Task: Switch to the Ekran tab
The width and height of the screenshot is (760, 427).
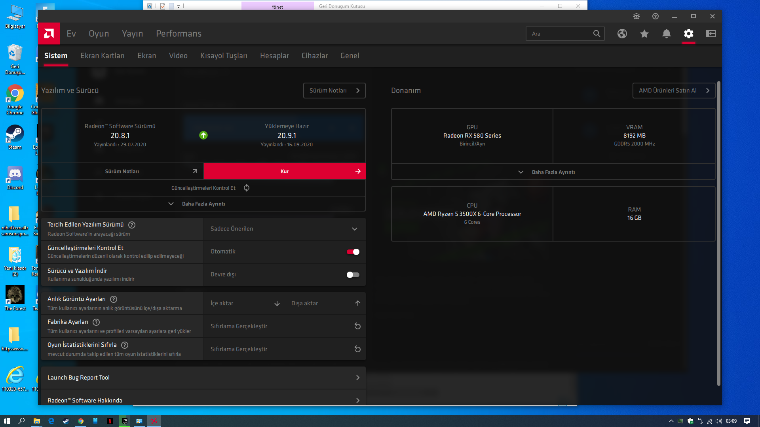Action: [x=147, y=56]
